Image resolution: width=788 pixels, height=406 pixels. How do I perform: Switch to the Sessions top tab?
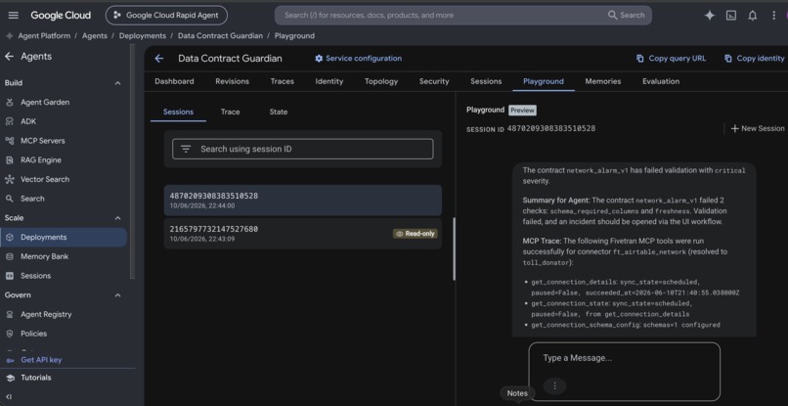486,81
